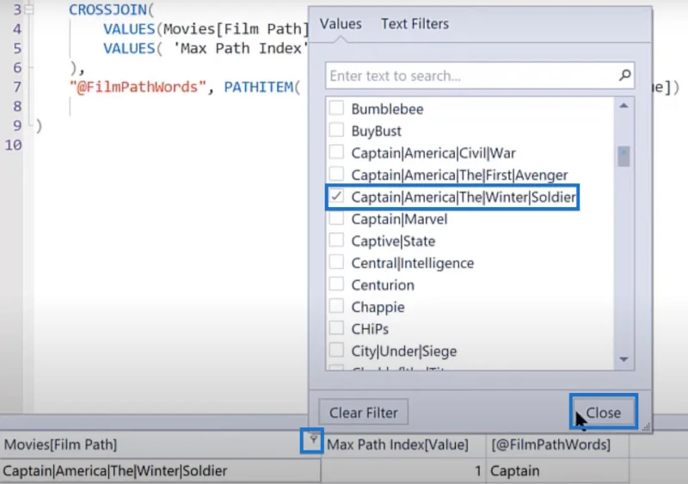
Task: Click scroll up arrow in values list
Action: pyautogui.click(x=623, y=106)
